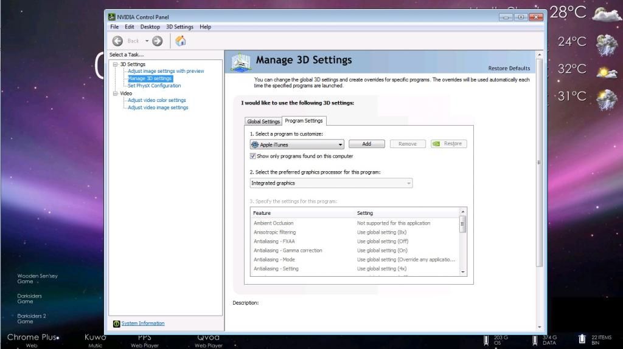Click the OS drive icon on desktop
The width and height of the screenshot is (623, 349).
(486, 339)
